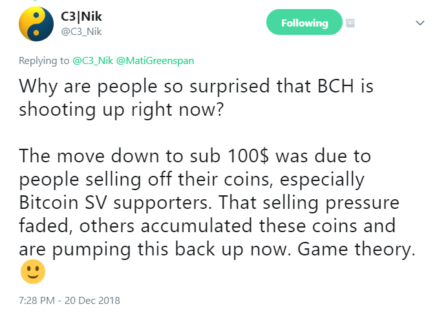Open @C3_Nik link in Replying to line
Screen dimensions: 448x313
click(91, 60)
